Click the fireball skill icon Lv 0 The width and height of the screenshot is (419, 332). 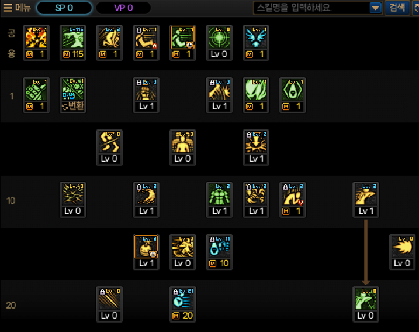(402, 247)
